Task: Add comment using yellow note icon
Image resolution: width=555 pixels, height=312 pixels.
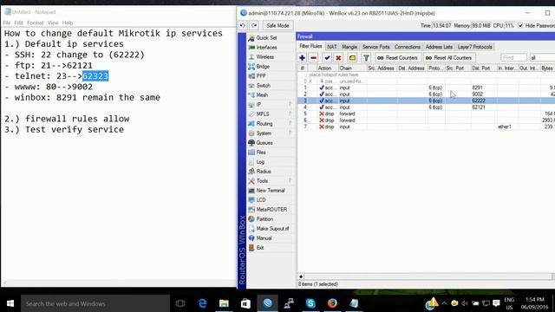Action: click(x=352, y=58)
